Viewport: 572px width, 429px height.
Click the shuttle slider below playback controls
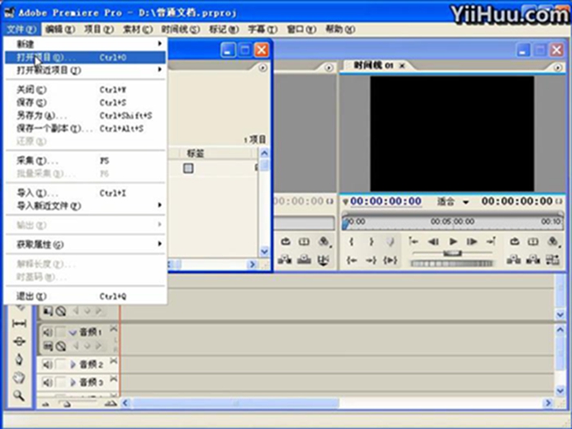tap(452, 253)
